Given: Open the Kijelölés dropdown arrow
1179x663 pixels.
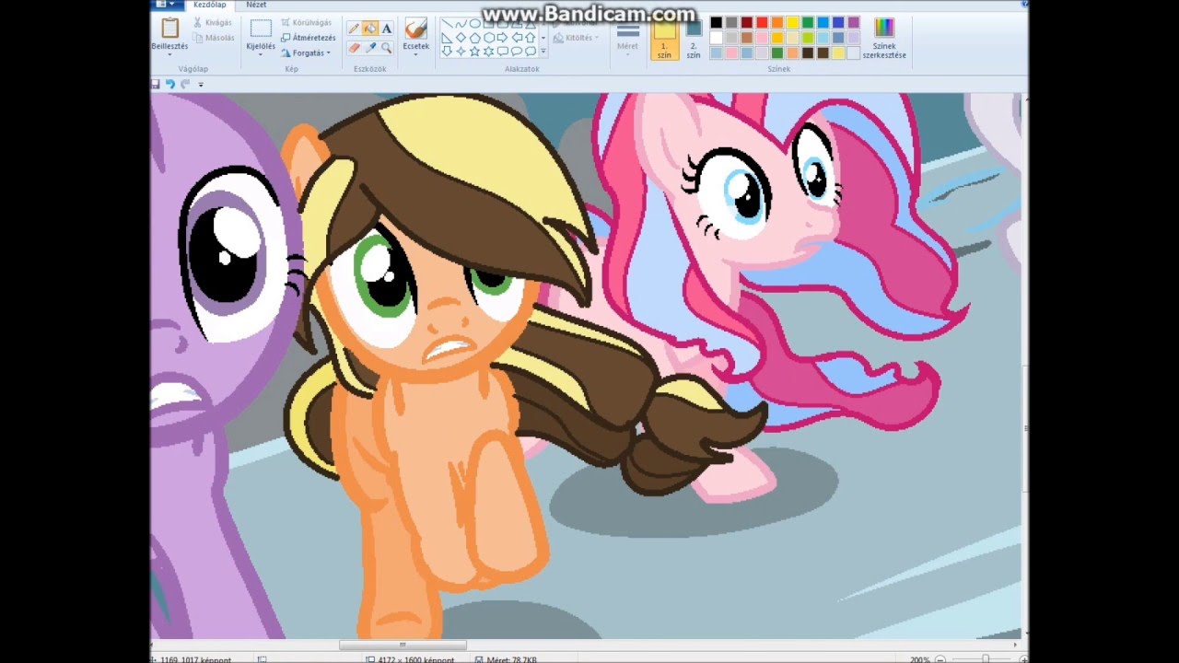Looking at the screenshot, I should (x=261, y=54).
